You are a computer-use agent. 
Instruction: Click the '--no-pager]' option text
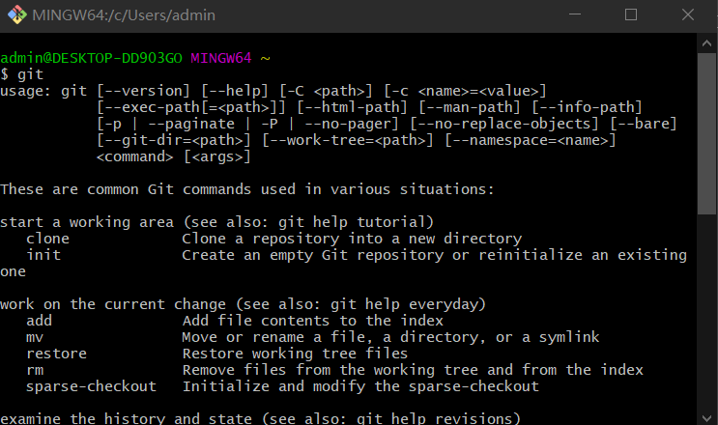[352, 124]
